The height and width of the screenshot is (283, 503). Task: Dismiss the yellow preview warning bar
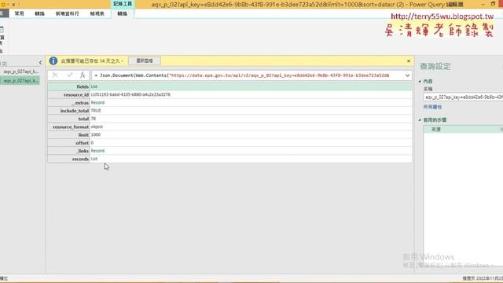[x=409, y=61]
